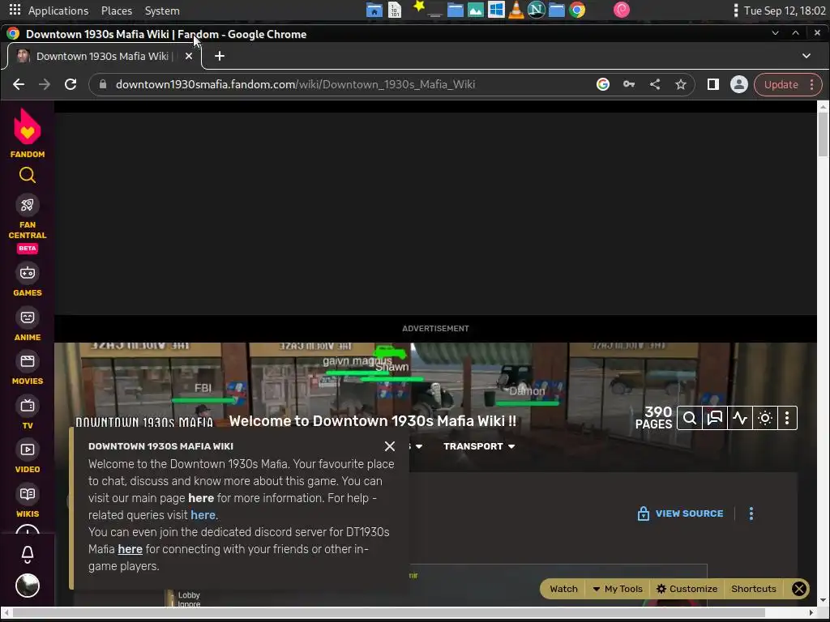Screen dimensions: 830x622
Task: Expand the Transport menu
Action: tap(479, 446)
